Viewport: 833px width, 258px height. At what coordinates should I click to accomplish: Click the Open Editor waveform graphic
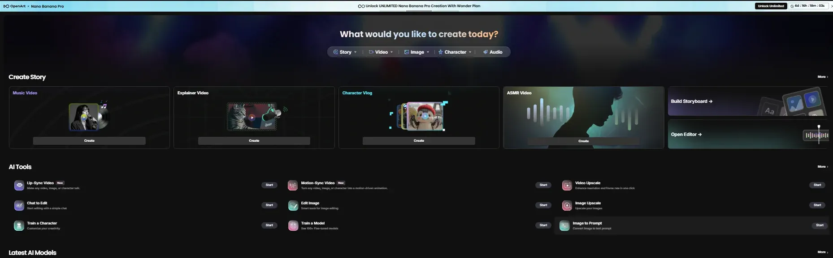coord(816,135)
